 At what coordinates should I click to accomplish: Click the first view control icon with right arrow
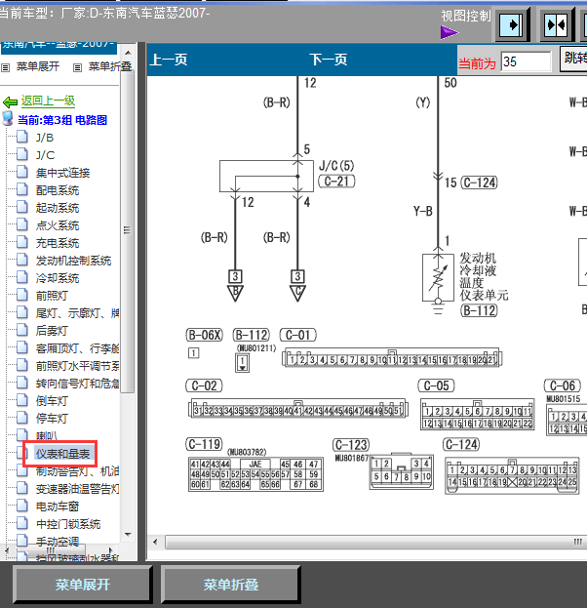coord(513,24)
